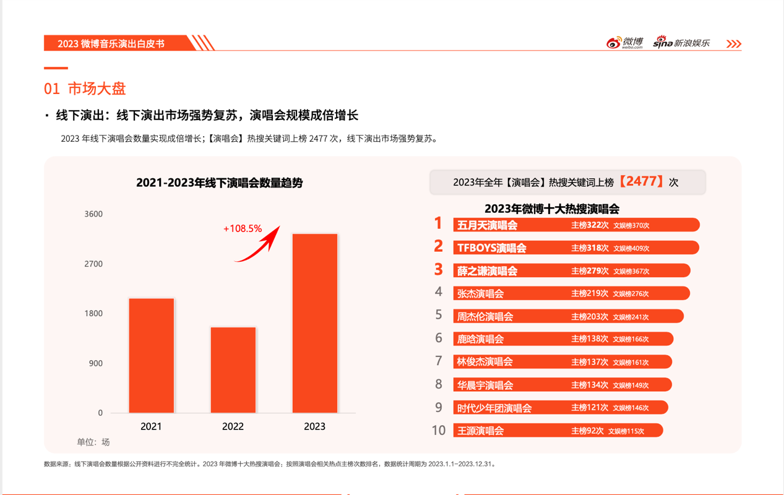Click the red arrow icon at top right

pyautogui.click(x=734, y=43)
